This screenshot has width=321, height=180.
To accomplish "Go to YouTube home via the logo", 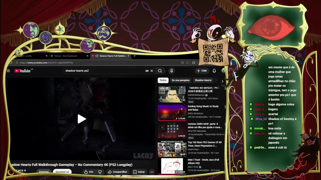I will click(x=23, y=71).
